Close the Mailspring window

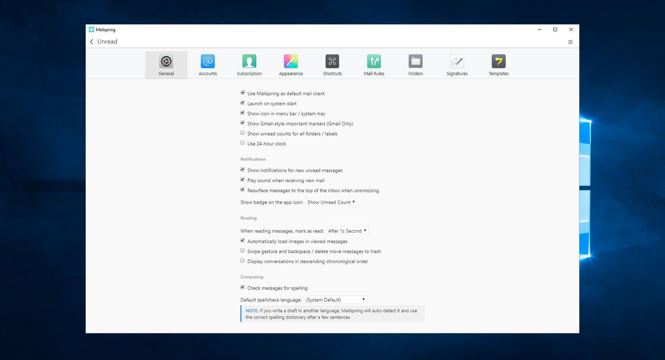(571, 29)
